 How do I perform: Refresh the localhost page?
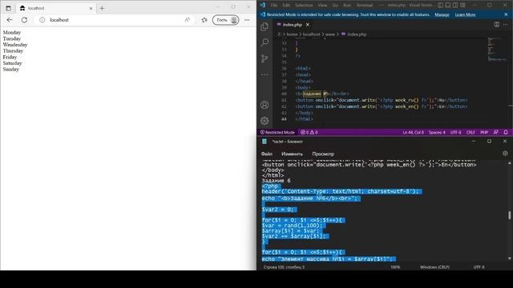(x=24, y=20)
